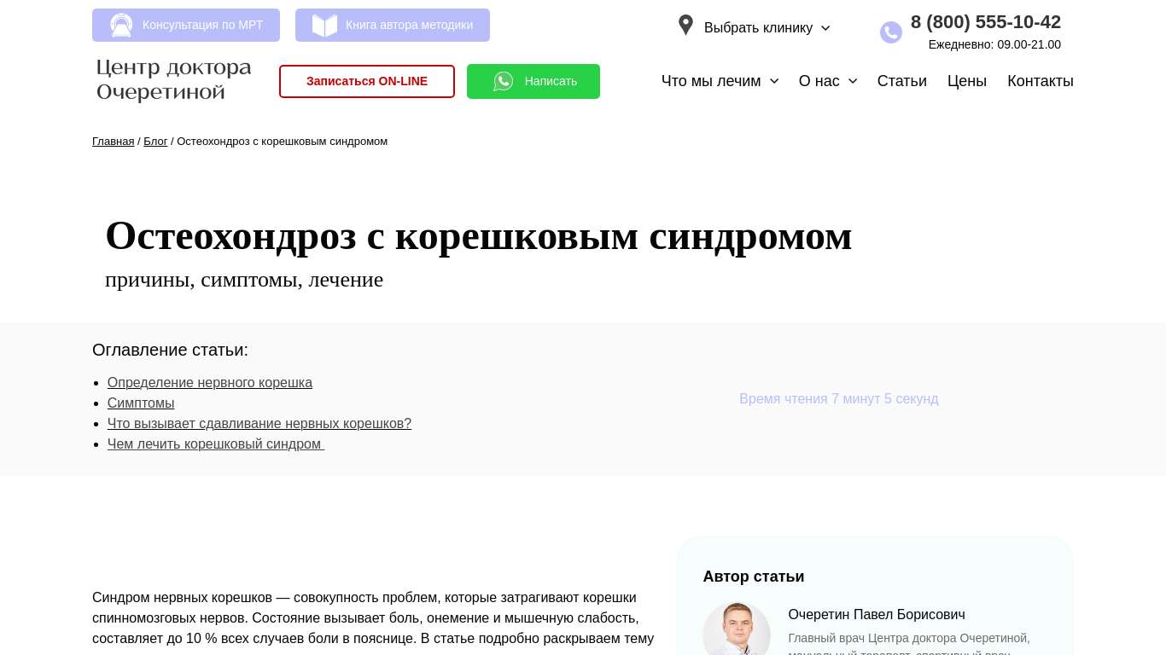Open the Центр доктора Очеретиной logo
Image resolution: width=1166 pixels, height=655 pixels.
(174, 80)
